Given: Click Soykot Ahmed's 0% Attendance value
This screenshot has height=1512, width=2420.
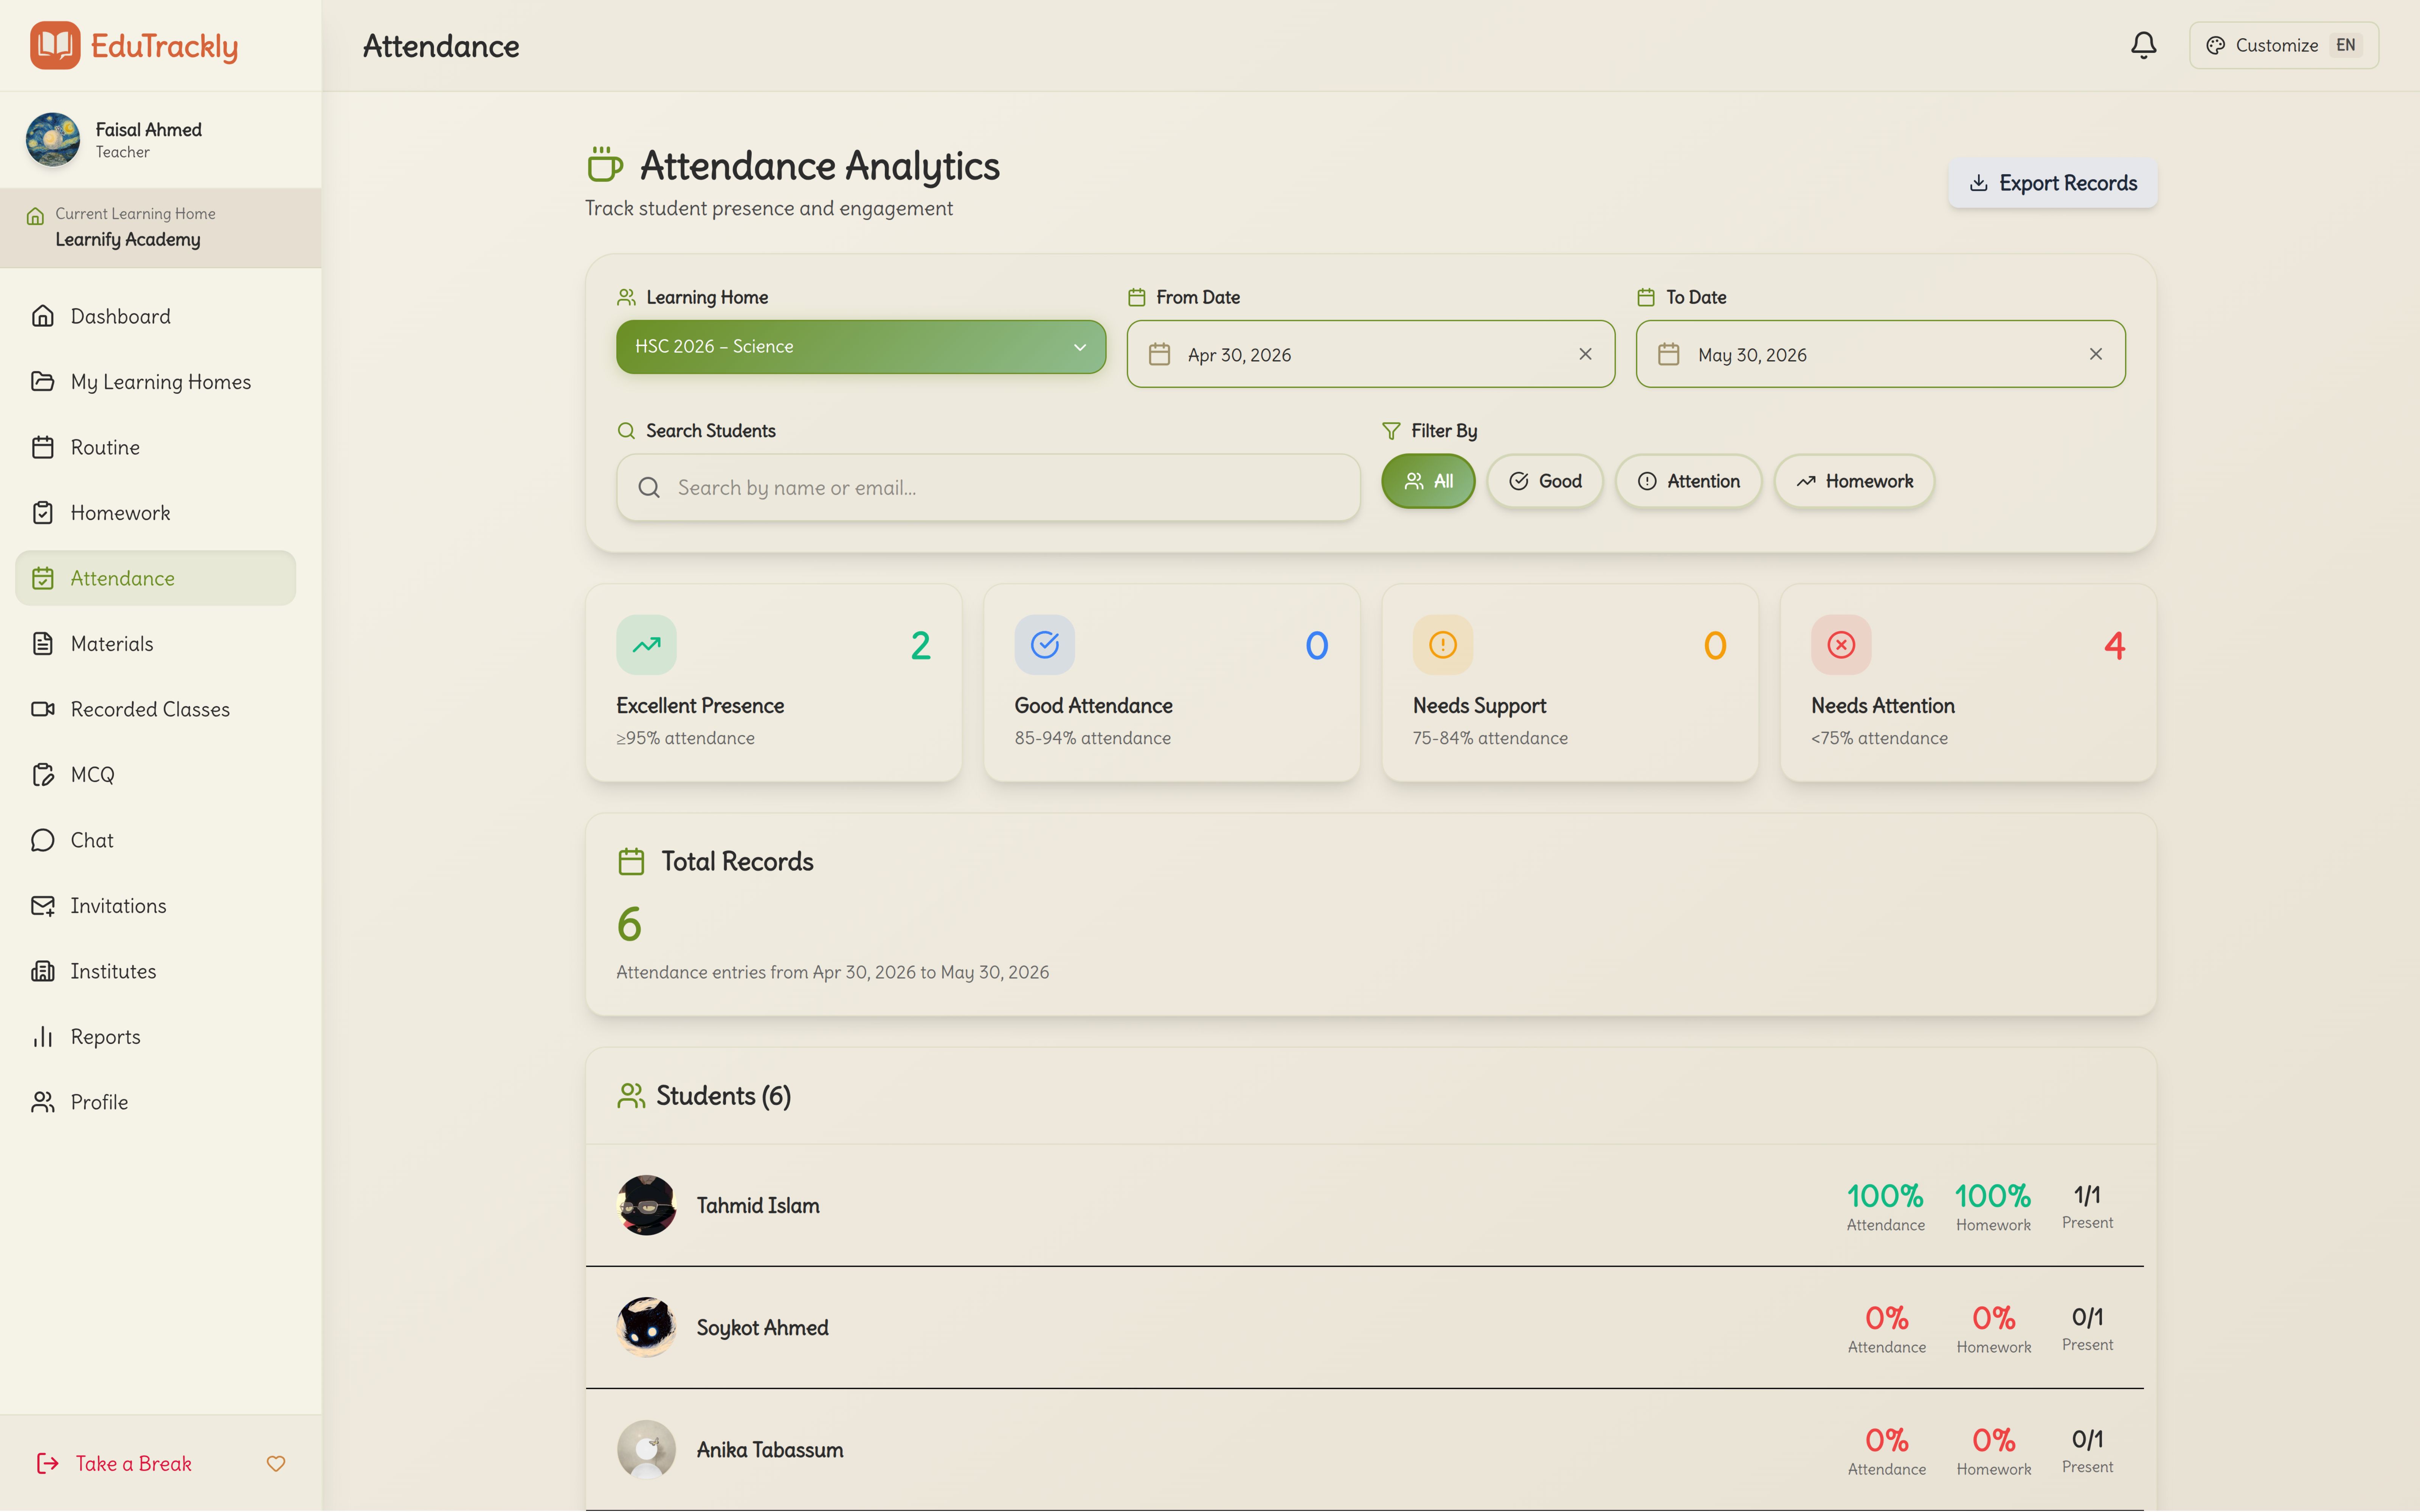Looking at the screenshot, I should click(x=1886, y=1318).
